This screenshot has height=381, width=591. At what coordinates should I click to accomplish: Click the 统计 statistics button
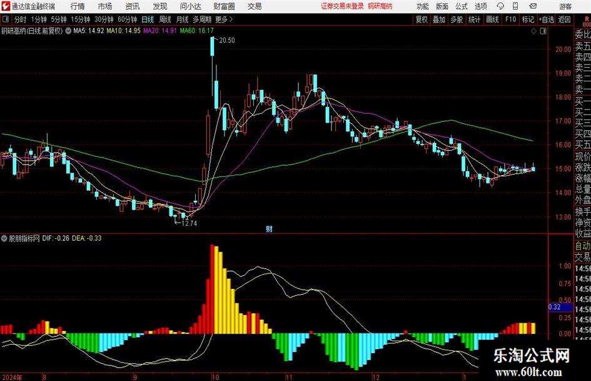pyautogui.click(x=474, y=19)
